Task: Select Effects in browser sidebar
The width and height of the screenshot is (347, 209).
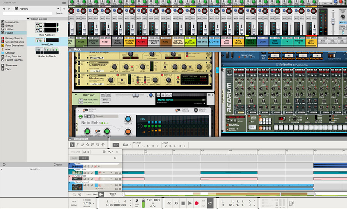Action: click(9, 25)
